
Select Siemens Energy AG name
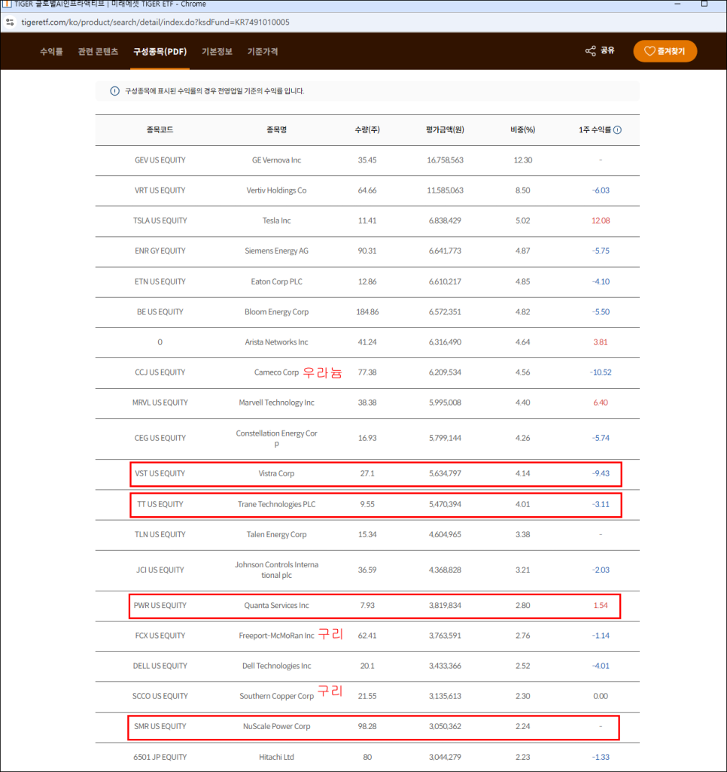[276, 251]
